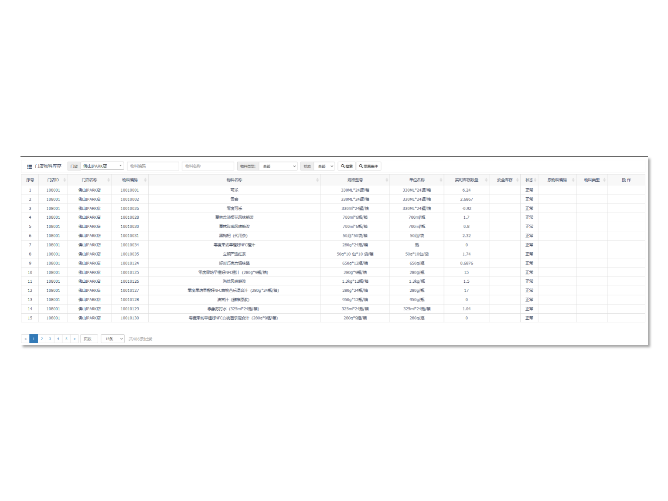Click the reset conditions button
Image resolution: width=668 pixels, height=501 pixels.
pos(369,166)
